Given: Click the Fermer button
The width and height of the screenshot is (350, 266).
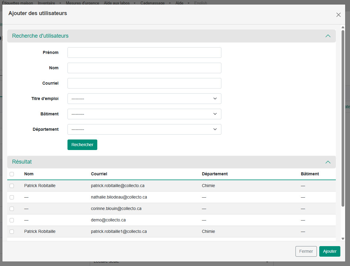Looking at the screenshot, I should tap(306, 251).
